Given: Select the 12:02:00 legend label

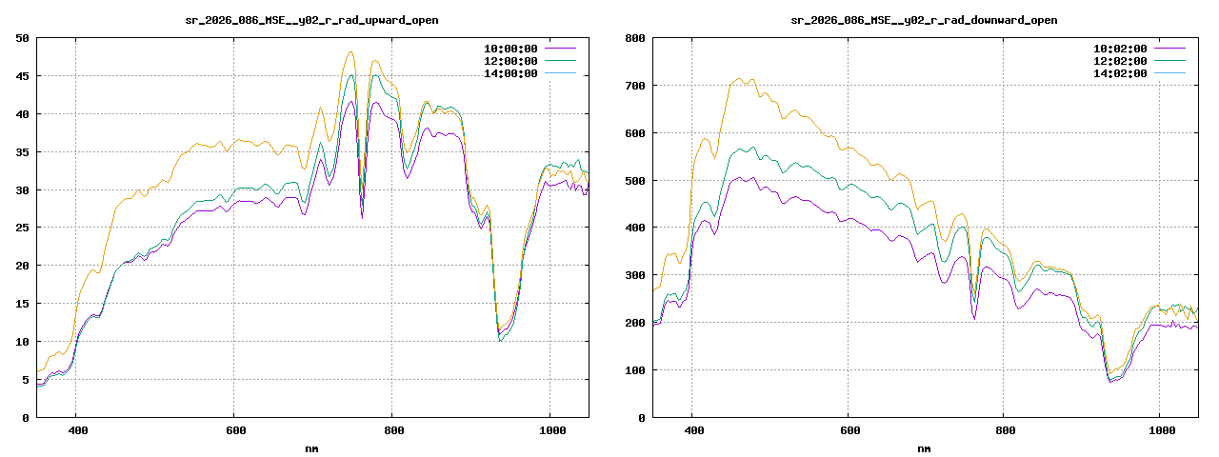Looking at the screenshot, I should (1119, 61).
